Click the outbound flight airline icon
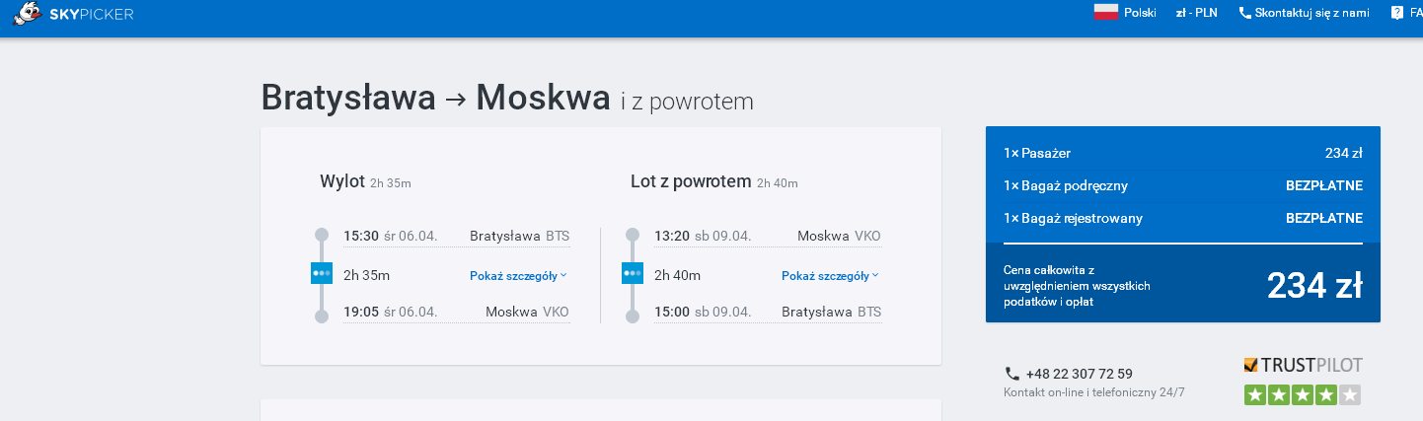Viewport: 1423px width, 421px height. [x=321, y=274]
